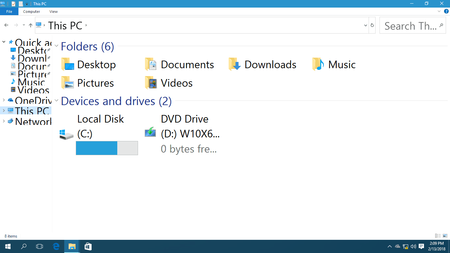Open Action Center via the notification icon
Viewport: 450px width, 253px height.
[x=422, y=246]
